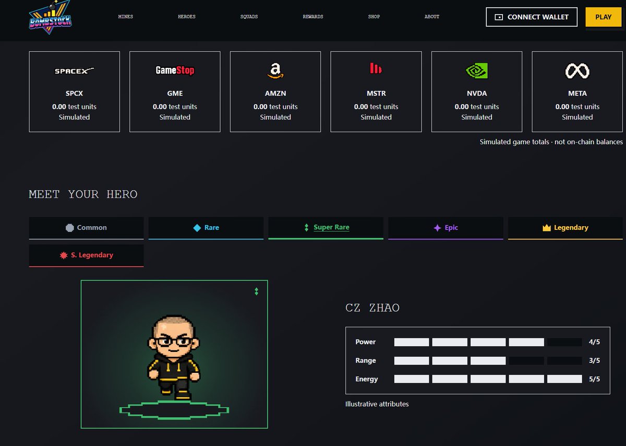Click the Rare blue diamond icon
626x446 pixels.
tap(197, 228)
